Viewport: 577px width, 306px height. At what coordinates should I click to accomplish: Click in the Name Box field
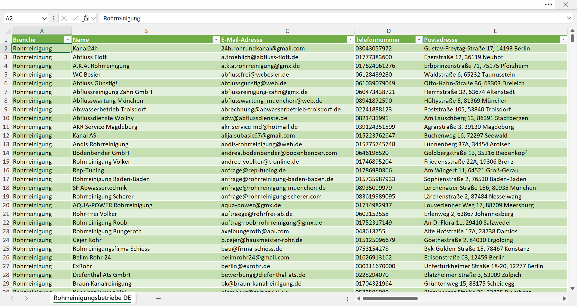point(23,18)
